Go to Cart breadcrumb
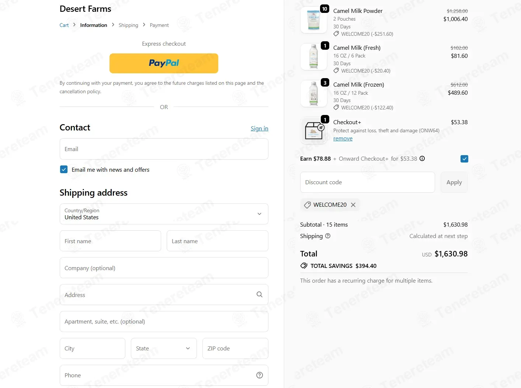This screenshot has width=521, height=388. click(64, 25)
